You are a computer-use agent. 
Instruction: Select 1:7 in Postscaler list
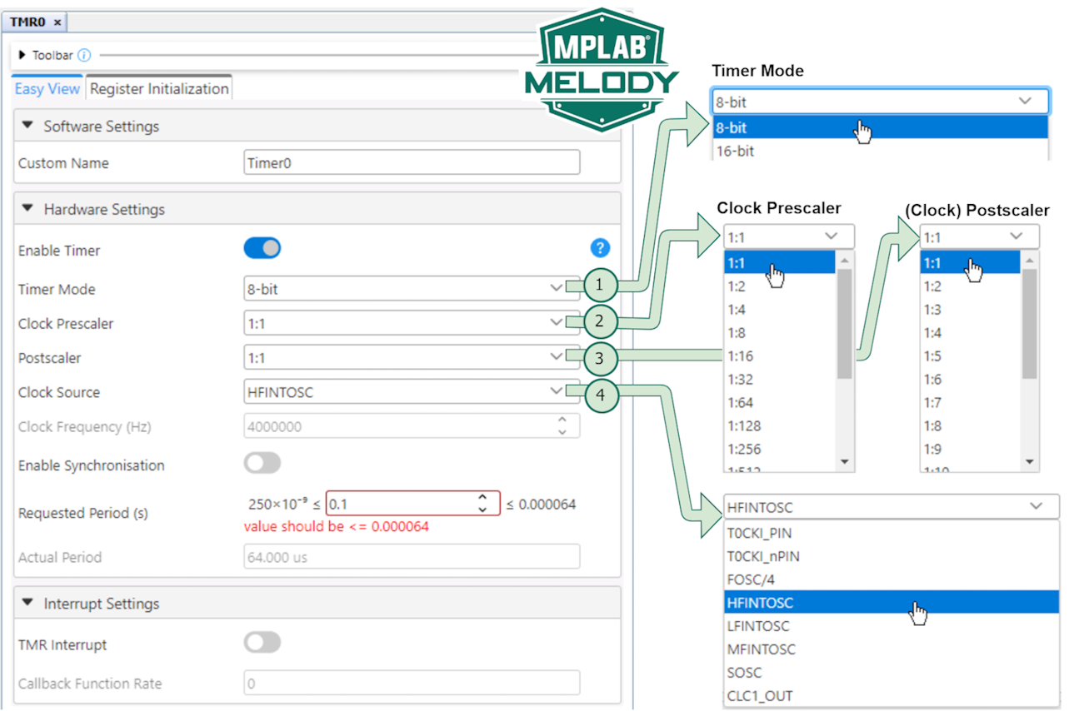[x=969, y=403]
